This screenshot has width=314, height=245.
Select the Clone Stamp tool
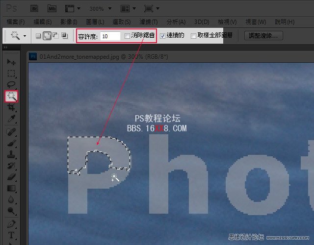click(11, 154)
